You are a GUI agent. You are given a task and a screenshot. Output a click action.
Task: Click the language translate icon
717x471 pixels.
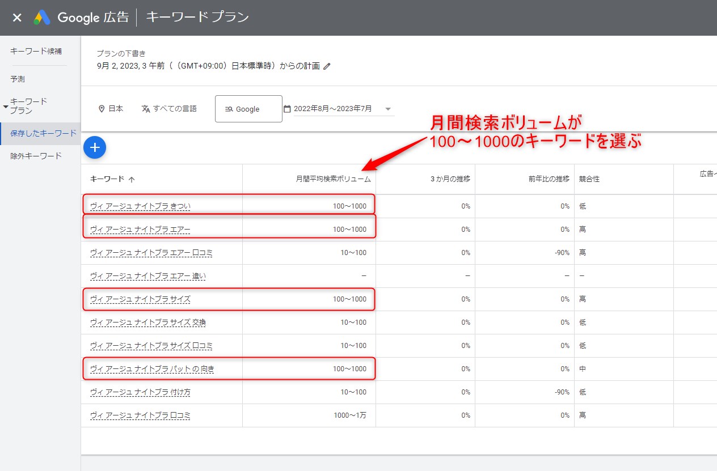click(x=146, y=109)
